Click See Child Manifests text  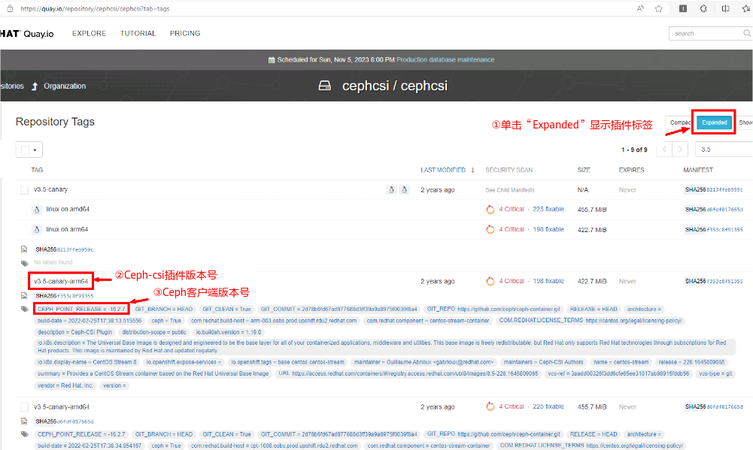click(x=509, y=191)
